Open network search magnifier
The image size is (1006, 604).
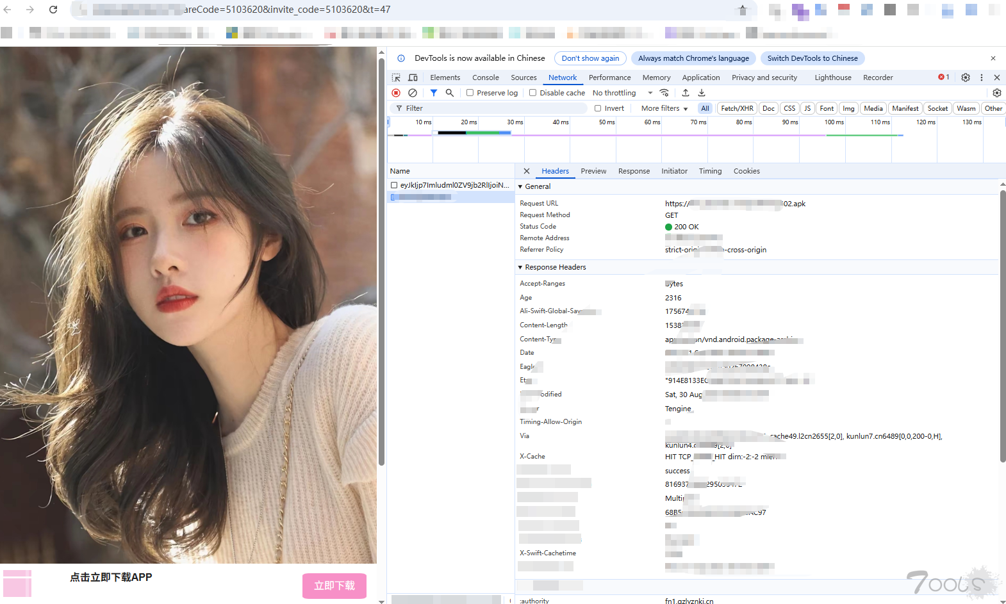(x=450, y=93)
